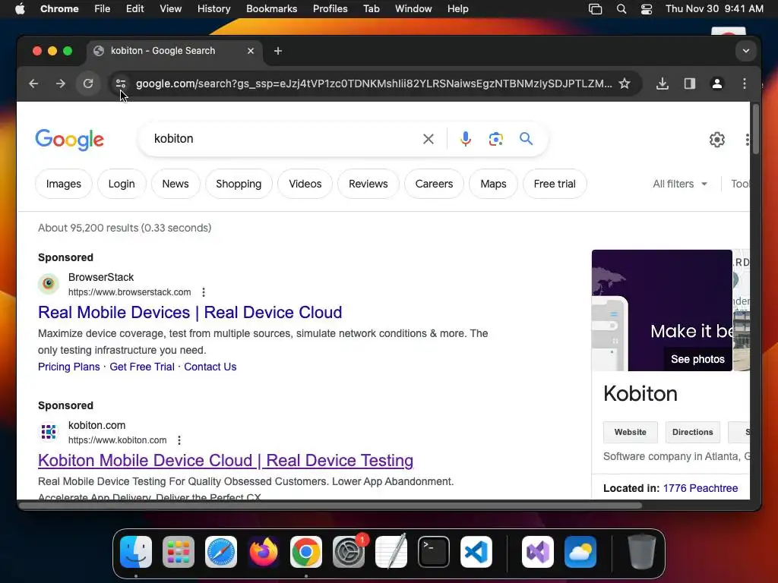
Task: Open a new tab with the plus button
Action: [278, 51]
